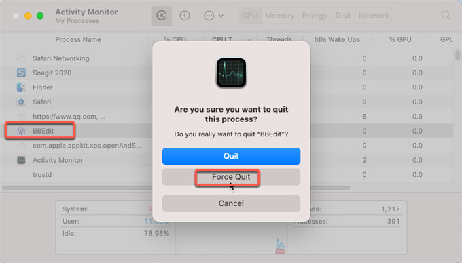Select the Finder process icon
This screenshot has height=263, width=462.
21,87
